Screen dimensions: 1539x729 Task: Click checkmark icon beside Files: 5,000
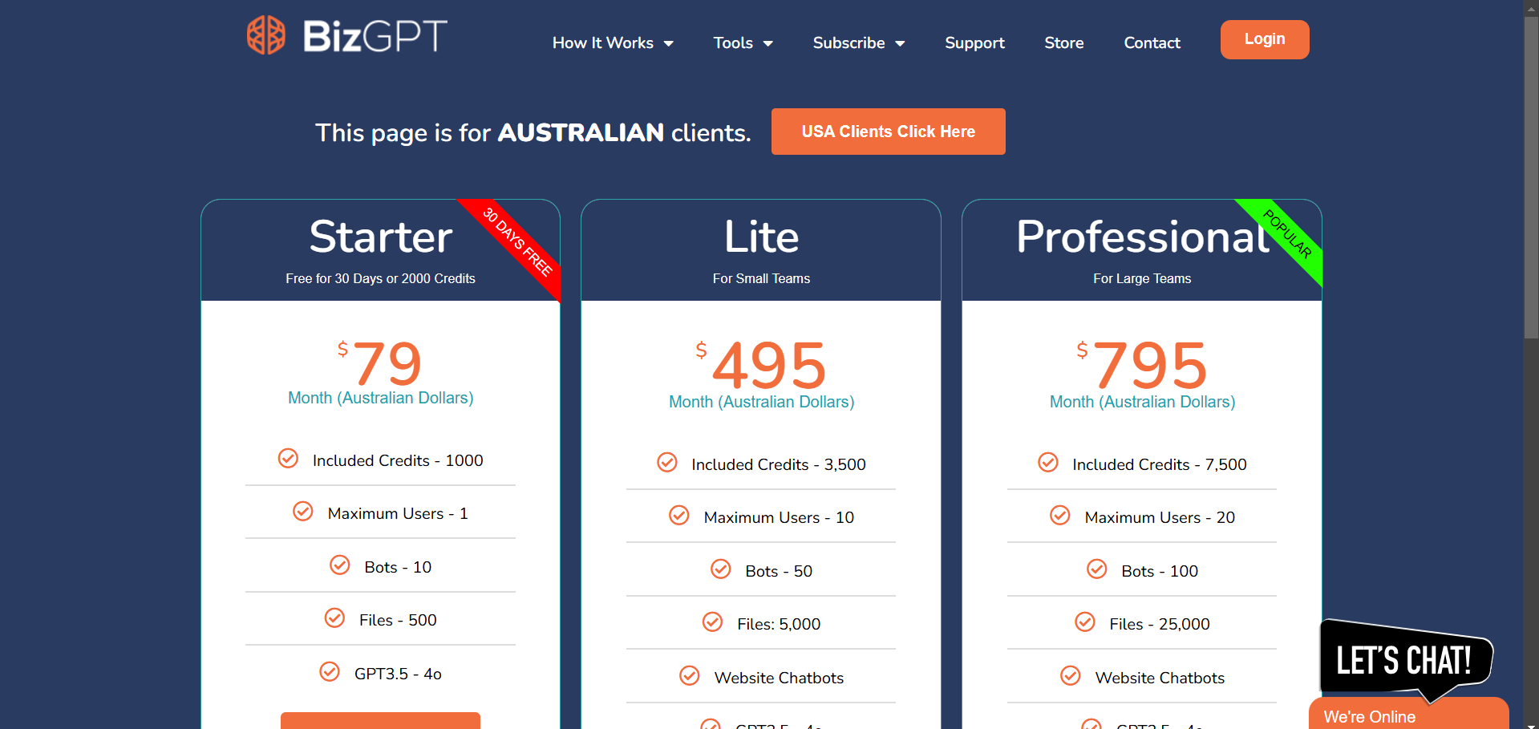pos(713,622)
